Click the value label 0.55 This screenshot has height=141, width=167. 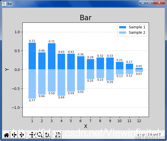(x=81, y=92)
